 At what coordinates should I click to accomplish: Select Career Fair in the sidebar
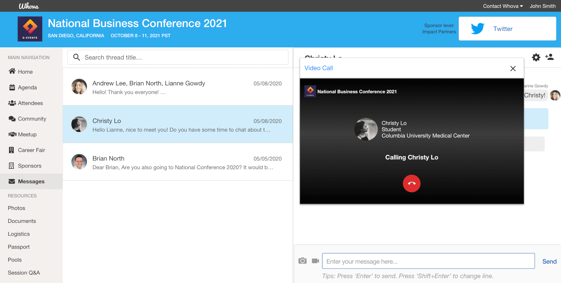(x=31, y=150)
